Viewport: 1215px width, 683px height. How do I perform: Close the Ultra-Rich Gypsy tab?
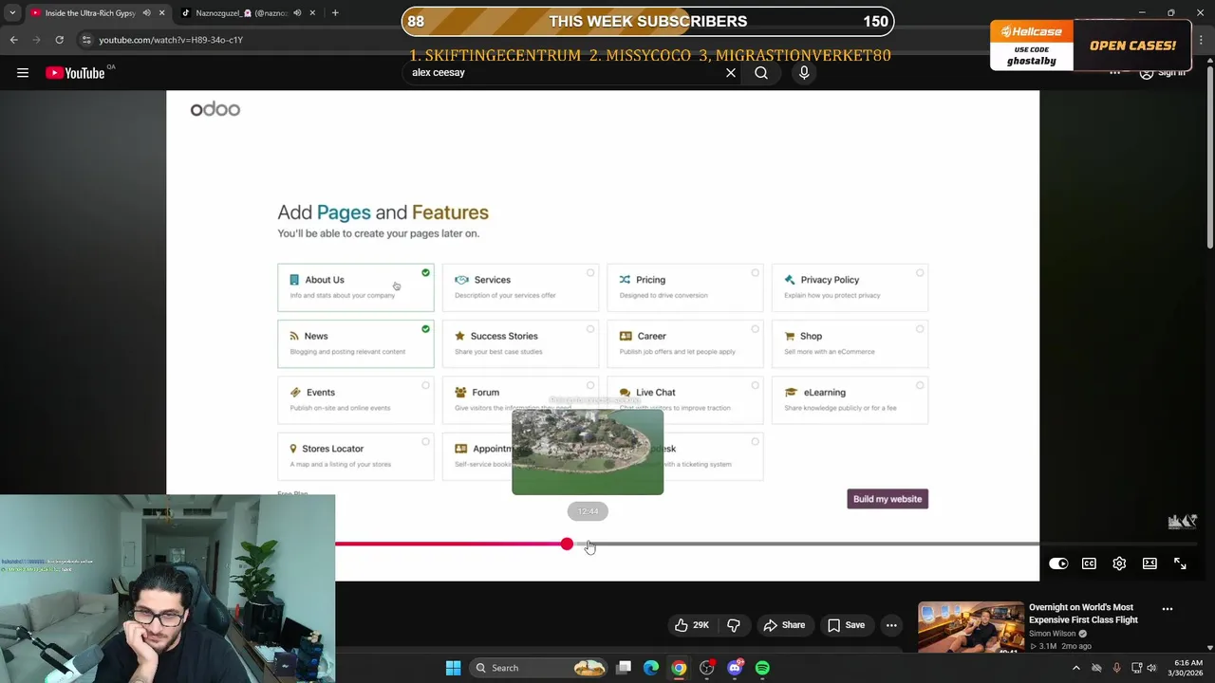click(161, 13)
